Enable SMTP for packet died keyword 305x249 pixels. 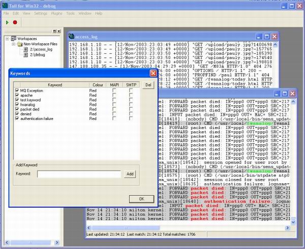[x=131, y=109]
